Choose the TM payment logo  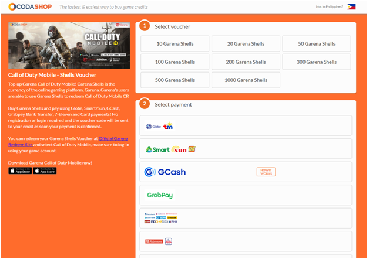click(168, 126)
